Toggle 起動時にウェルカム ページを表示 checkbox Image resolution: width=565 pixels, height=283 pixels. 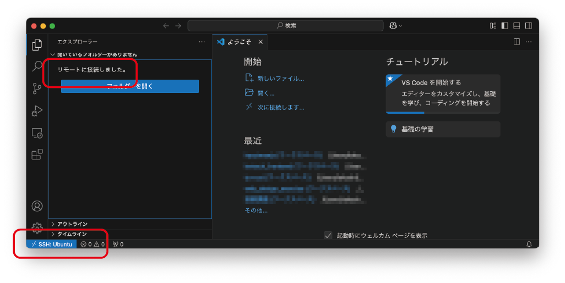[x=328, y=236]
